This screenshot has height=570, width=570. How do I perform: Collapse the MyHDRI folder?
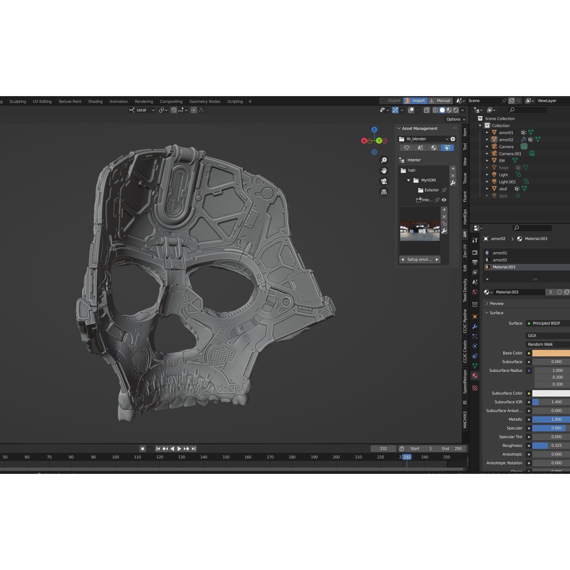click(x=408, y=180)
